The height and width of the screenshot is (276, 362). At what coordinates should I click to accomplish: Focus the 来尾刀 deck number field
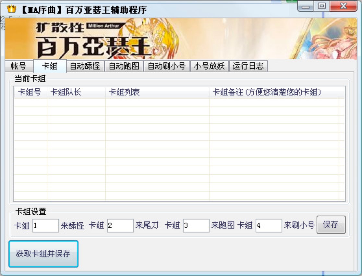tap(120, 225)
